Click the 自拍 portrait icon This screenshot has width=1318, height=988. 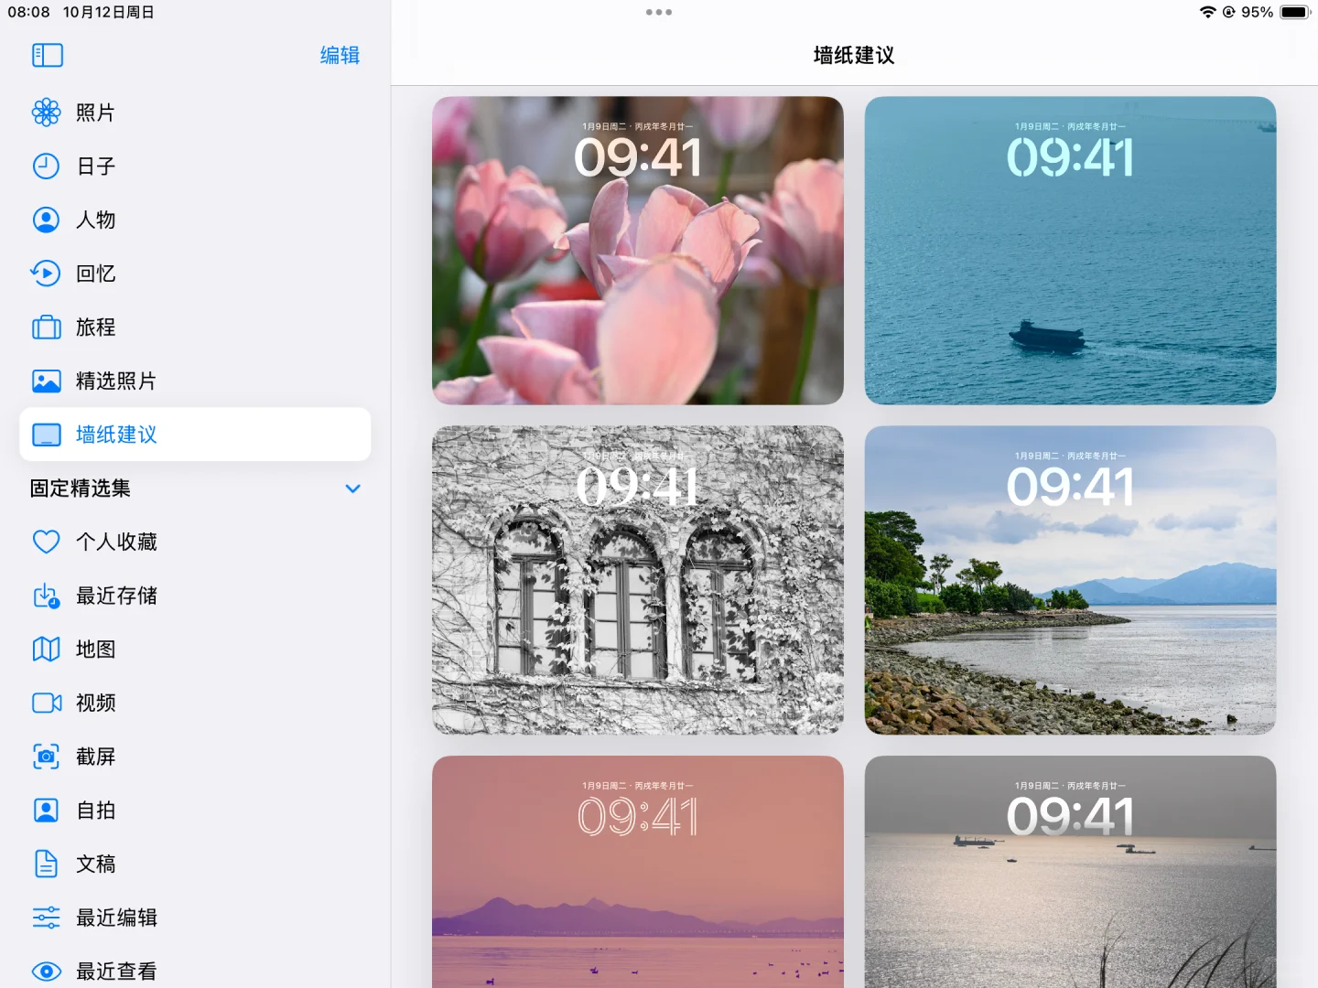coord(47,811)
